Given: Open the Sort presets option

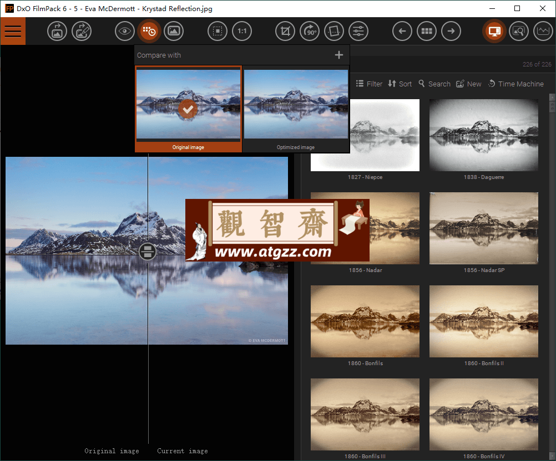Looking at the screenshot, I should tap(400, 84).
